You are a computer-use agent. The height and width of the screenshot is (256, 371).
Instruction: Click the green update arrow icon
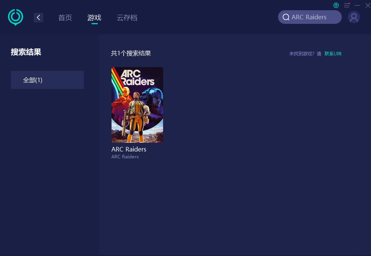pyautogui.click(x=336, y=5)
